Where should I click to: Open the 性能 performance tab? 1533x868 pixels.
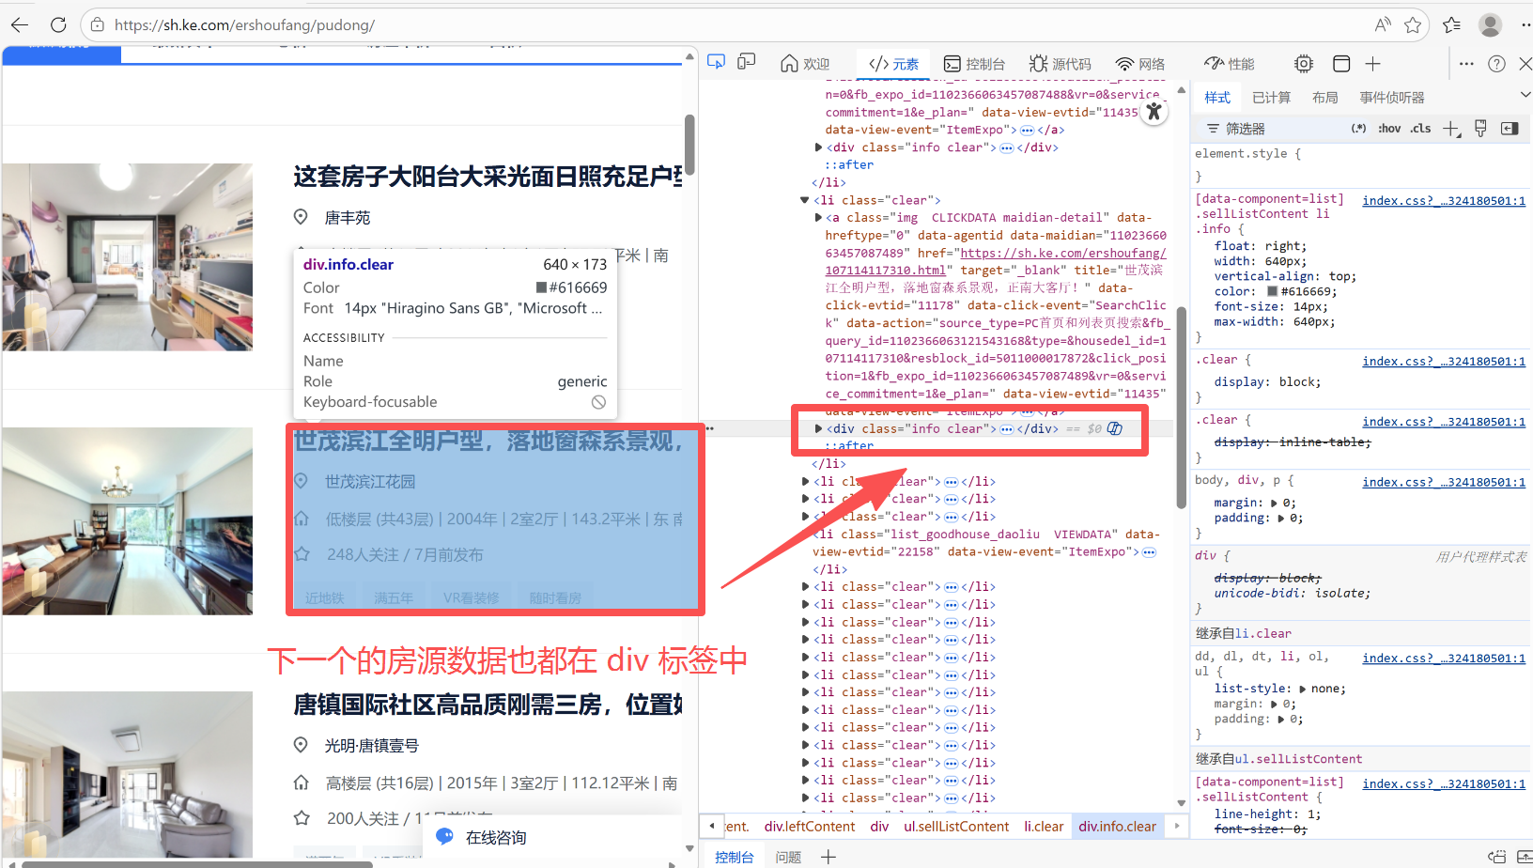pos(1230,64)
